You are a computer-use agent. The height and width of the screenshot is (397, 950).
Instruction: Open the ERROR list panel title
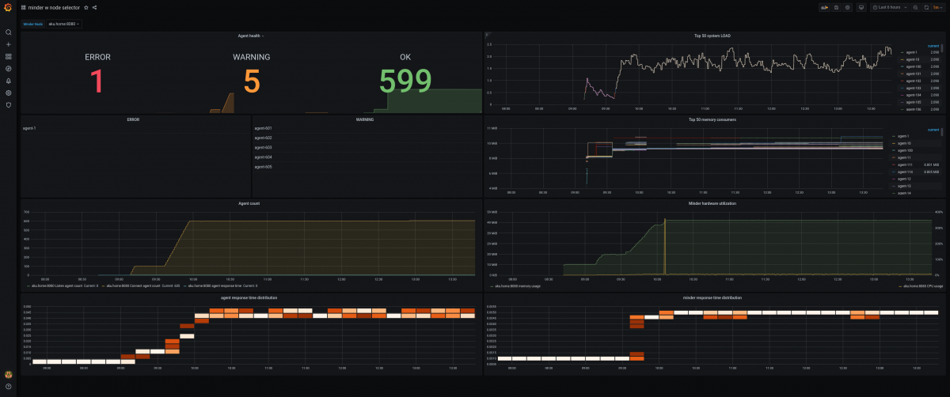(133, 119)
